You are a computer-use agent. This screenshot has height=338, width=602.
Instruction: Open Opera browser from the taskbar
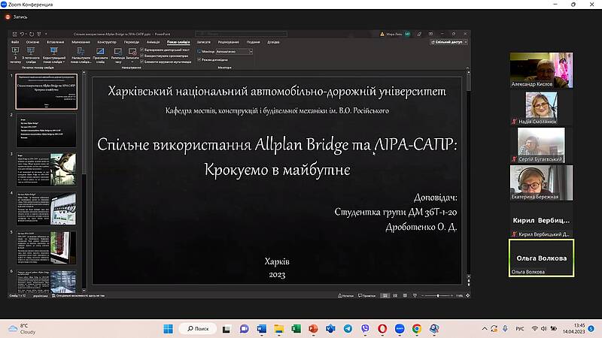382,329
